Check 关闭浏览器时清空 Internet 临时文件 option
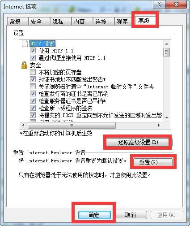This screenshot has width=190, height=226. [x=33, y=87]
